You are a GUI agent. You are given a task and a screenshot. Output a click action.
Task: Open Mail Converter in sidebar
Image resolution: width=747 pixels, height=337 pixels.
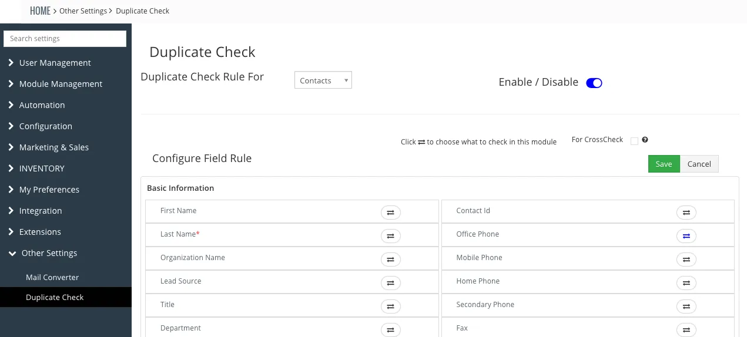[x=52, y=277]
